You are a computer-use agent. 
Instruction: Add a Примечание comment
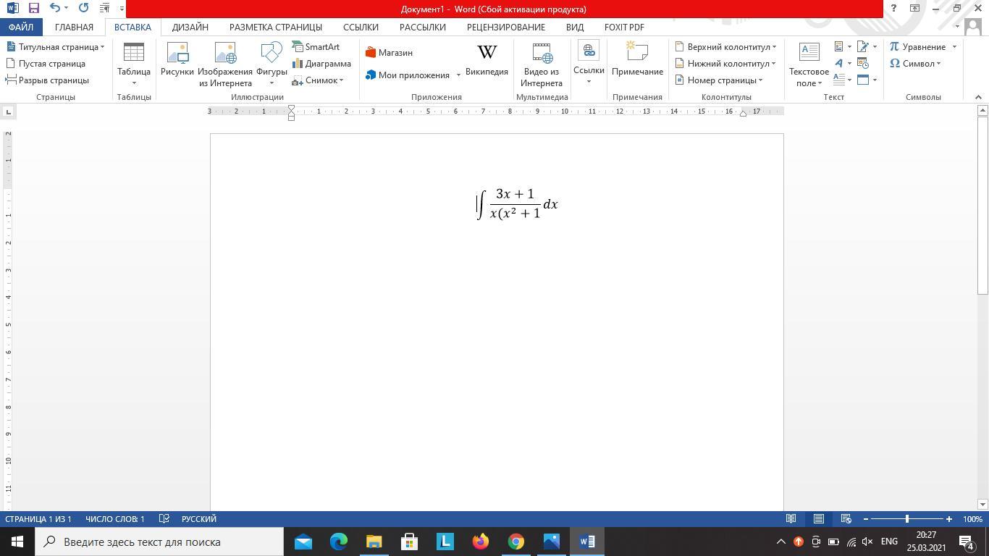pos(637,59)
